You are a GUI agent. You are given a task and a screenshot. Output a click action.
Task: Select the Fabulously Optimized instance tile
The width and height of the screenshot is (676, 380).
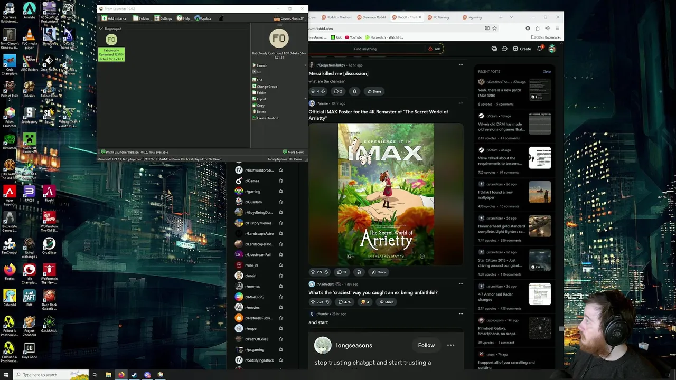tap(111, 47)
